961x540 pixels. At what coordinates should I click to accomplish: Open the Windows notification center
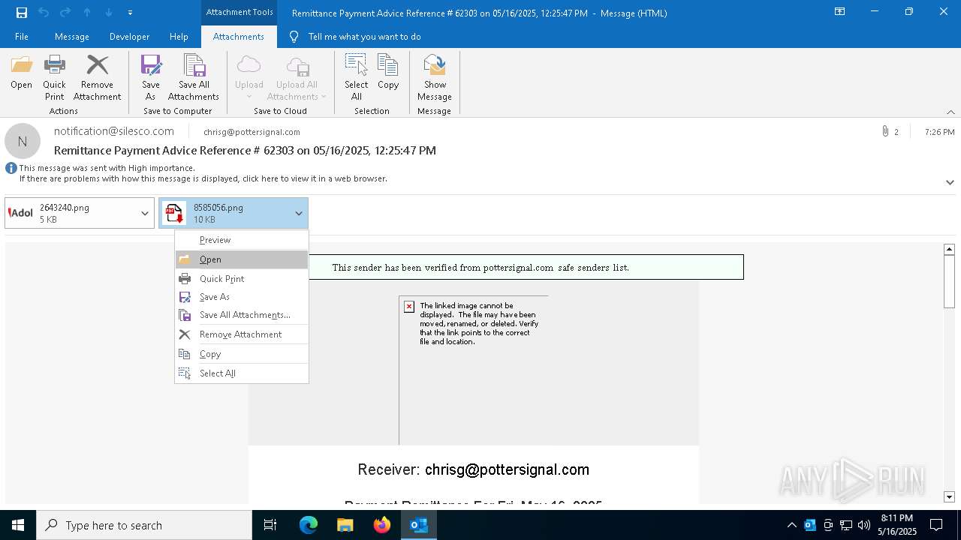[x=936, y=525]
